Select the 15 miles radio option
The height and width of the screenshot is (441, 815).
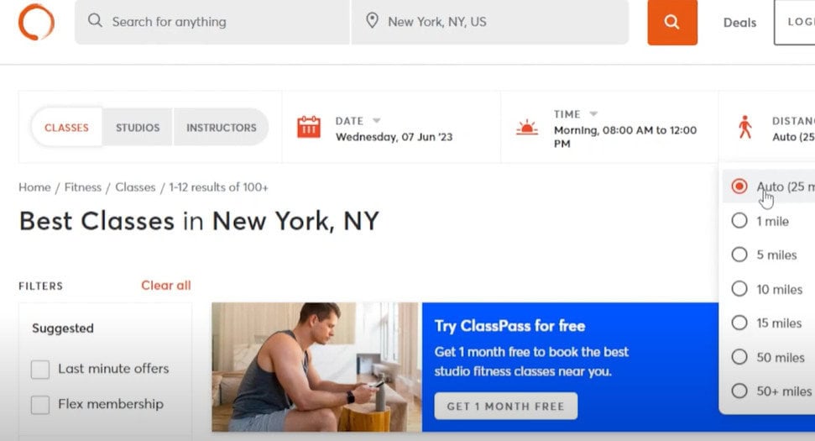(x=739, y=323)
